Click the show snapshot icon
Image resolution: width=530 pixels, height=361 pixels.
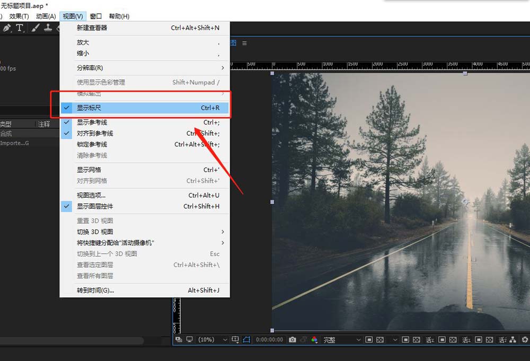click(304, 339)
